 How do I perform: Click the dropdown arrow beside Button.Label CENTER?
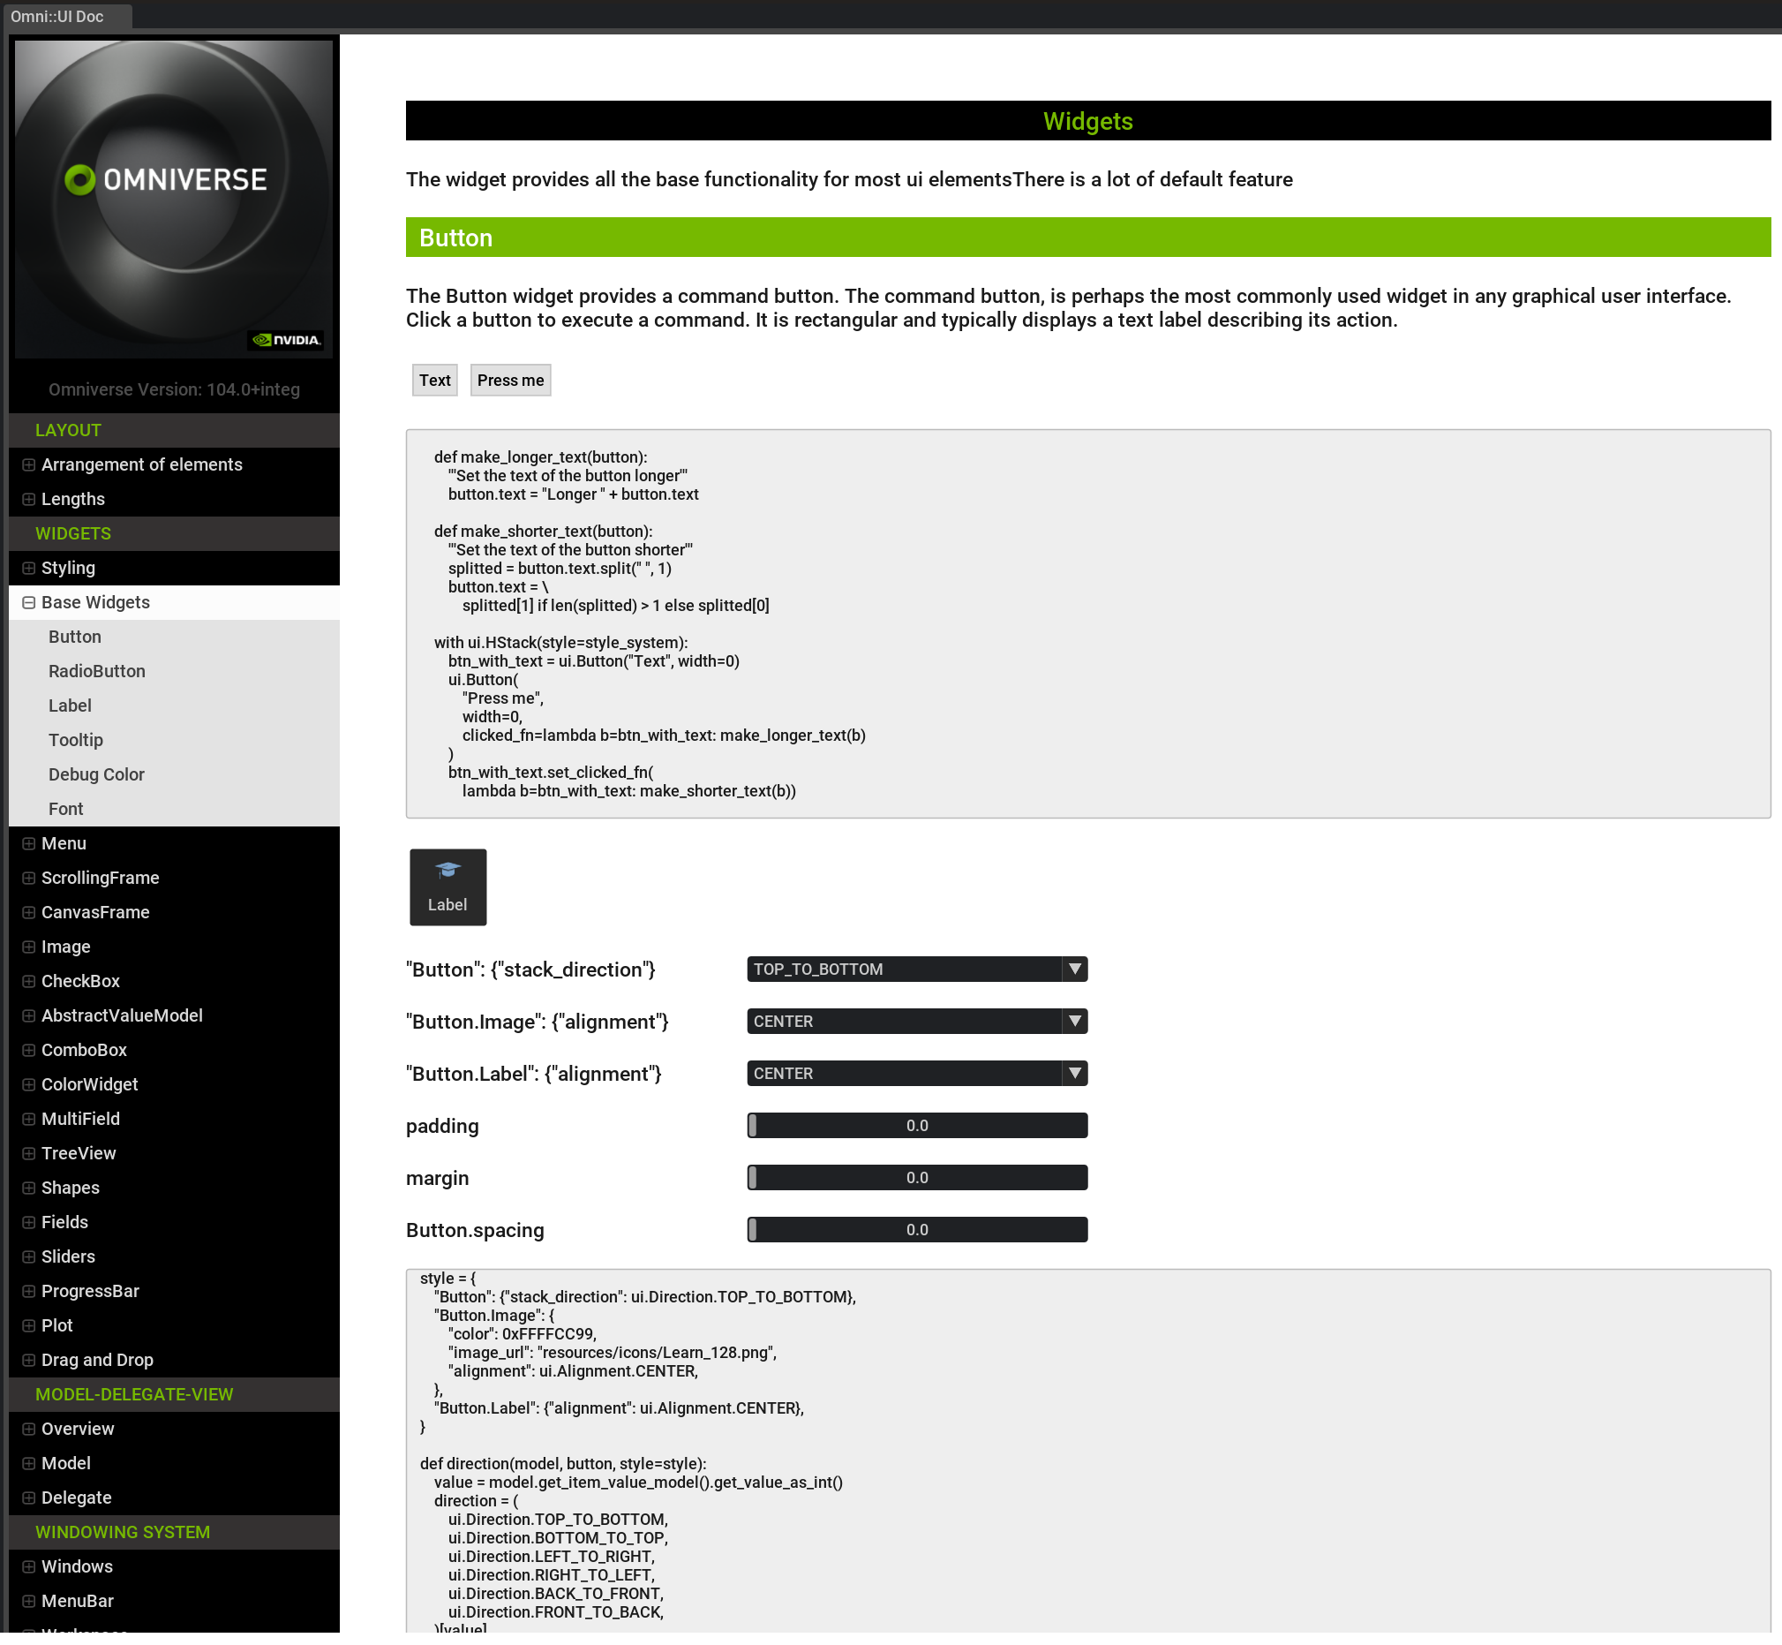pyautogui.click(x=1074, y=1073)
